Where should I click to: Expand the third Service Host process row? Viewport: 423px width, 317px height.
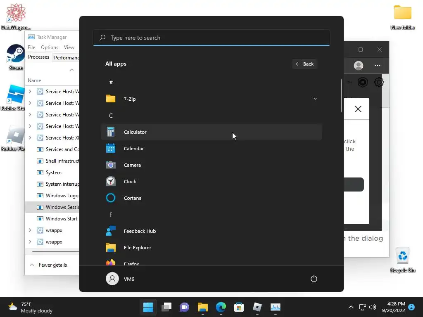point(30,115)
